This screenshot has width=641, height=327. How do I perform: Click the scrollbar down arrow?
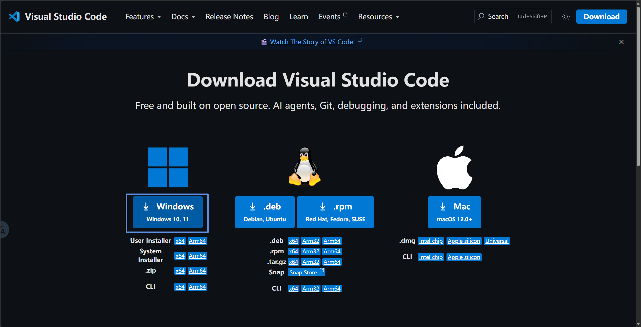638,324
